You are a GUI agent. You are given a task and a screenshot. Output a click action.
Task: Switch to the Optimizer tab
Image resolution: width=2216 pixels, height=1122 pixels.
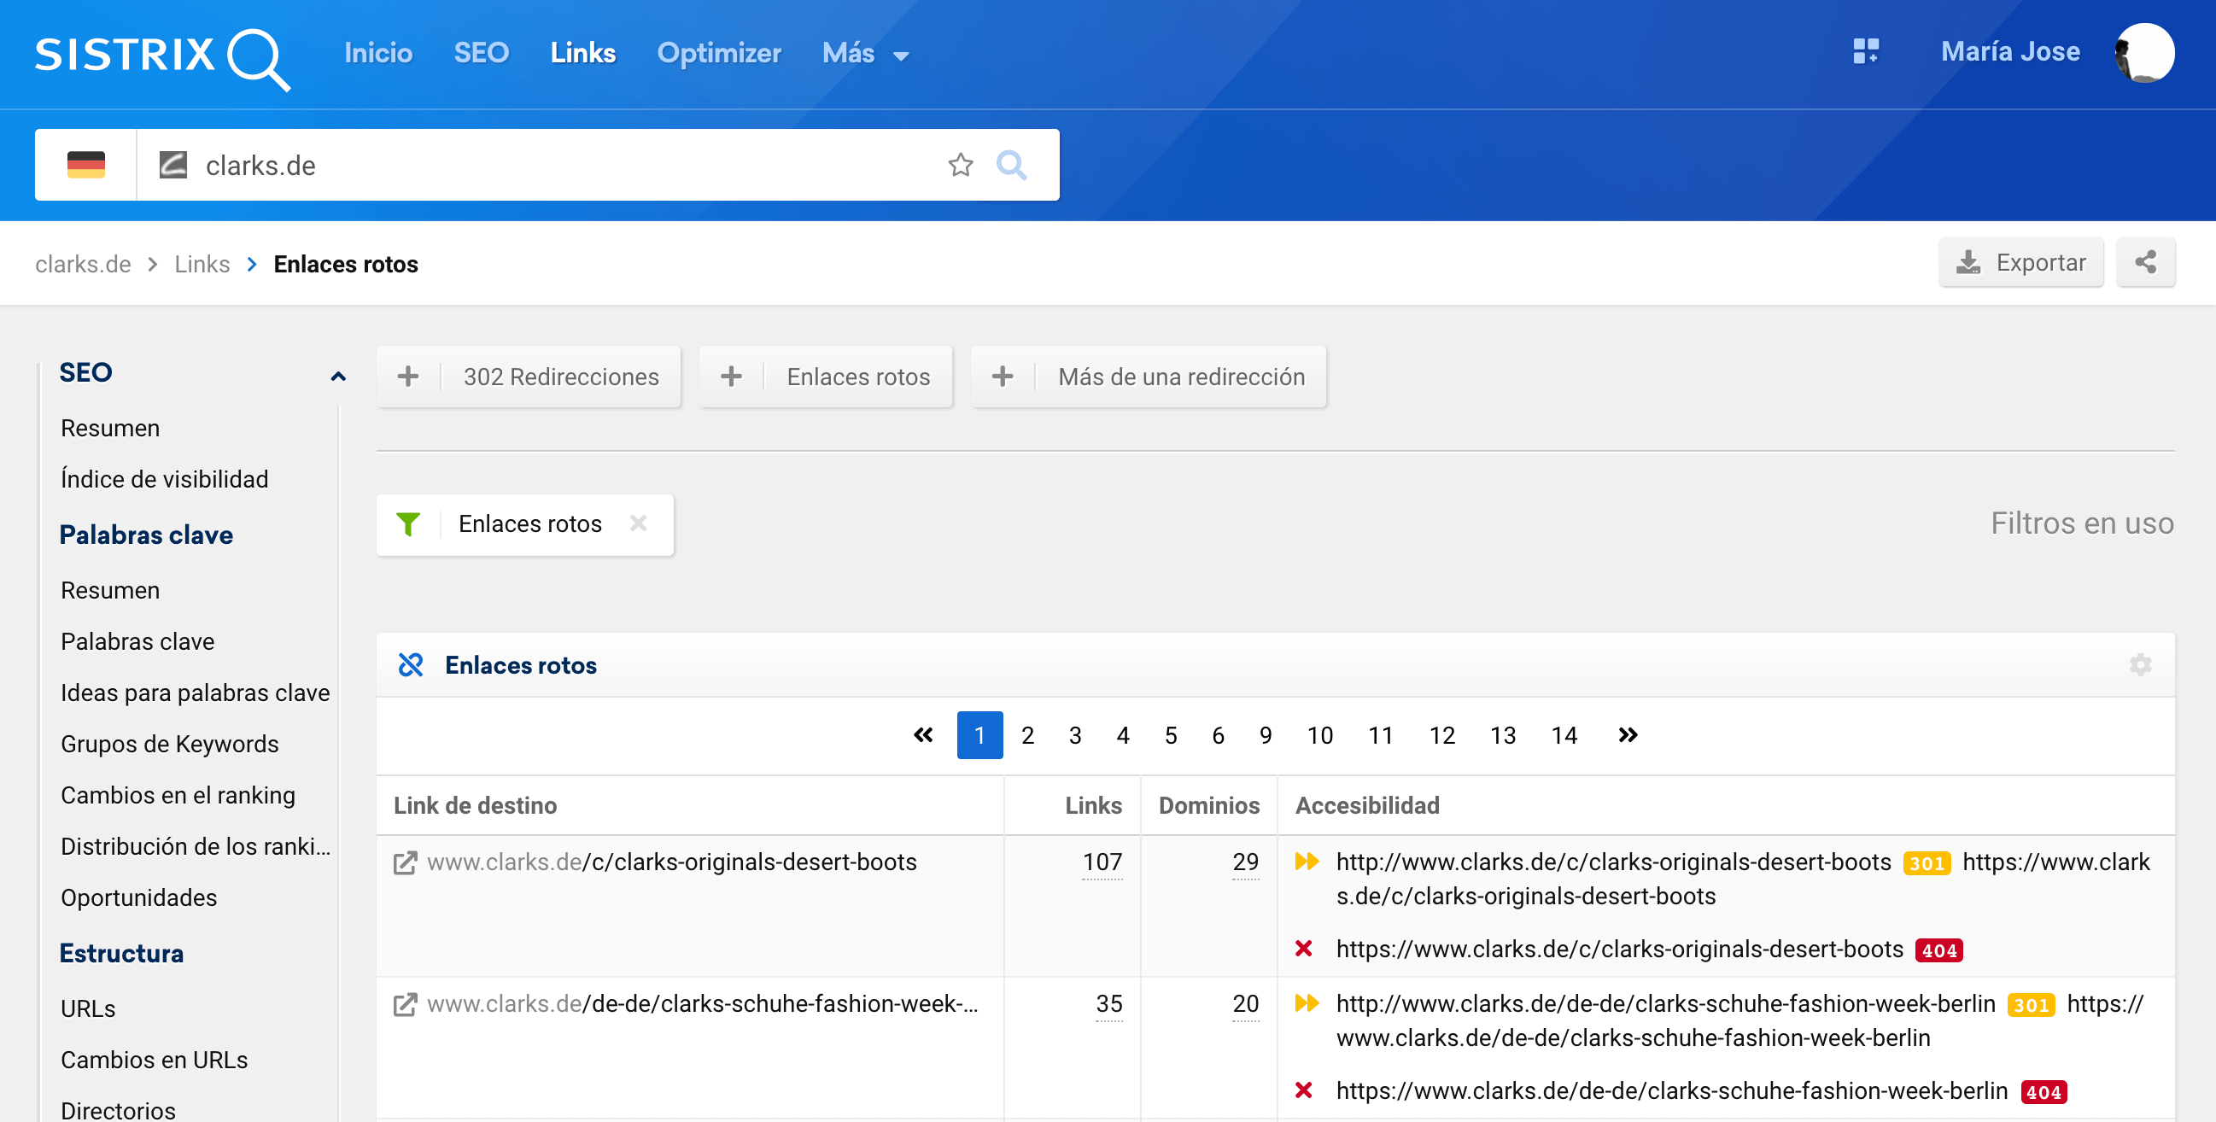[718, 53]
